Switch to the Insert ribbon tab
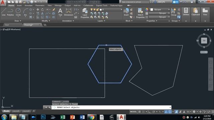This screenshot has width=214, height=120. pyautogui.click(x=19, y=5)
